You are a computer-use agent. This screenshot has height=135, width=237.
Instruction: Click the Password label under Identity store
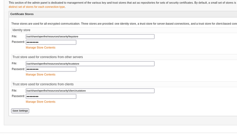coord(18,42)
